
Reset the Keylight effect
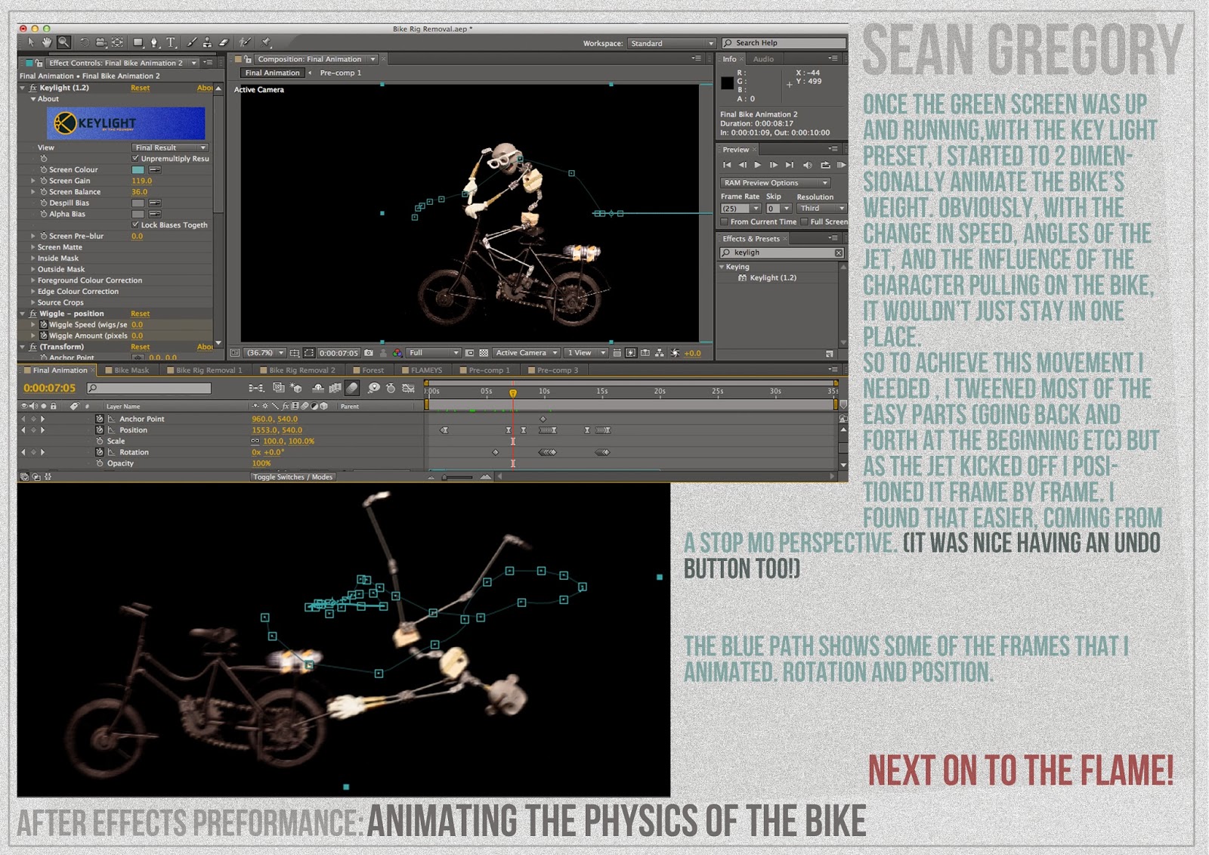(141, 88)
